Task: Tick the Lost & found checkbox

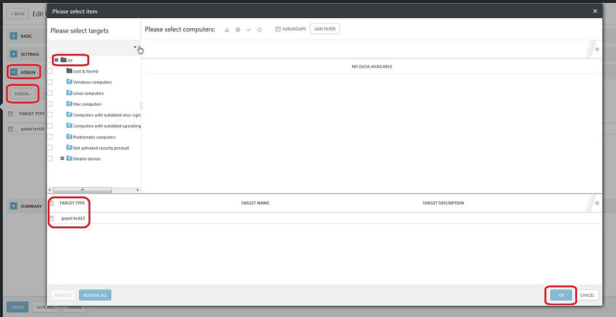Action: (x=50, y=71)
